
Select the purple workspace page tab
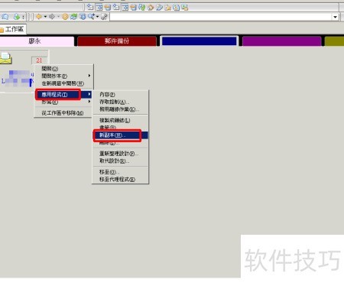281,41
